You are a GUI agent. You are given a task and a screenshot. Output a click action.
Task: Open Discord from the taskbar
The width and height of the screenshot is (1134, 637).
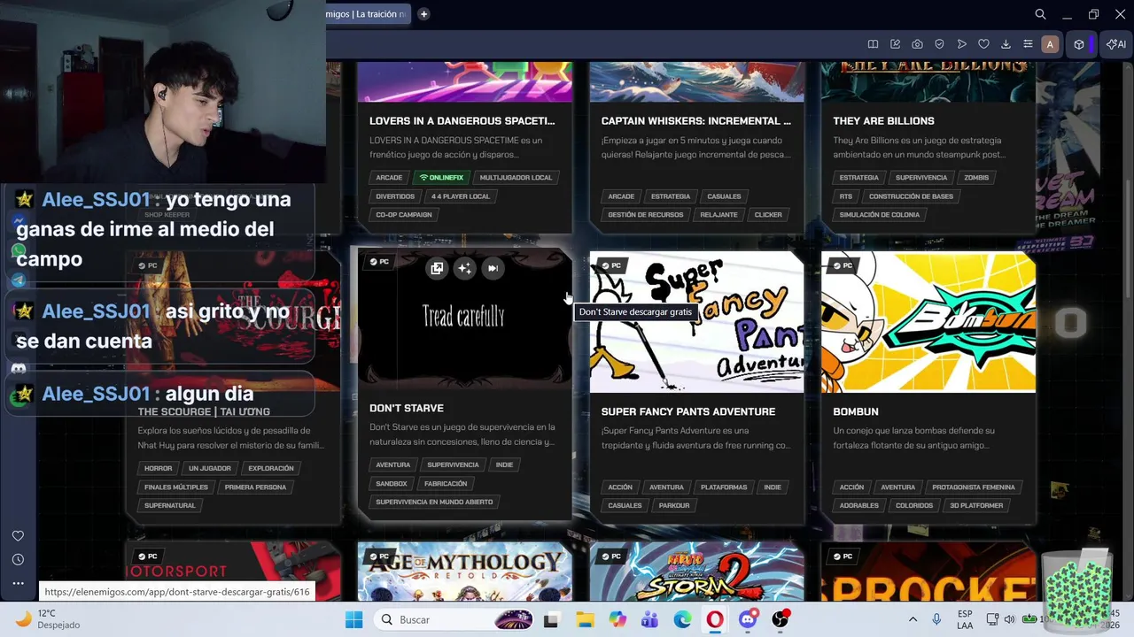pyautogui.click(x=748, y=619)
